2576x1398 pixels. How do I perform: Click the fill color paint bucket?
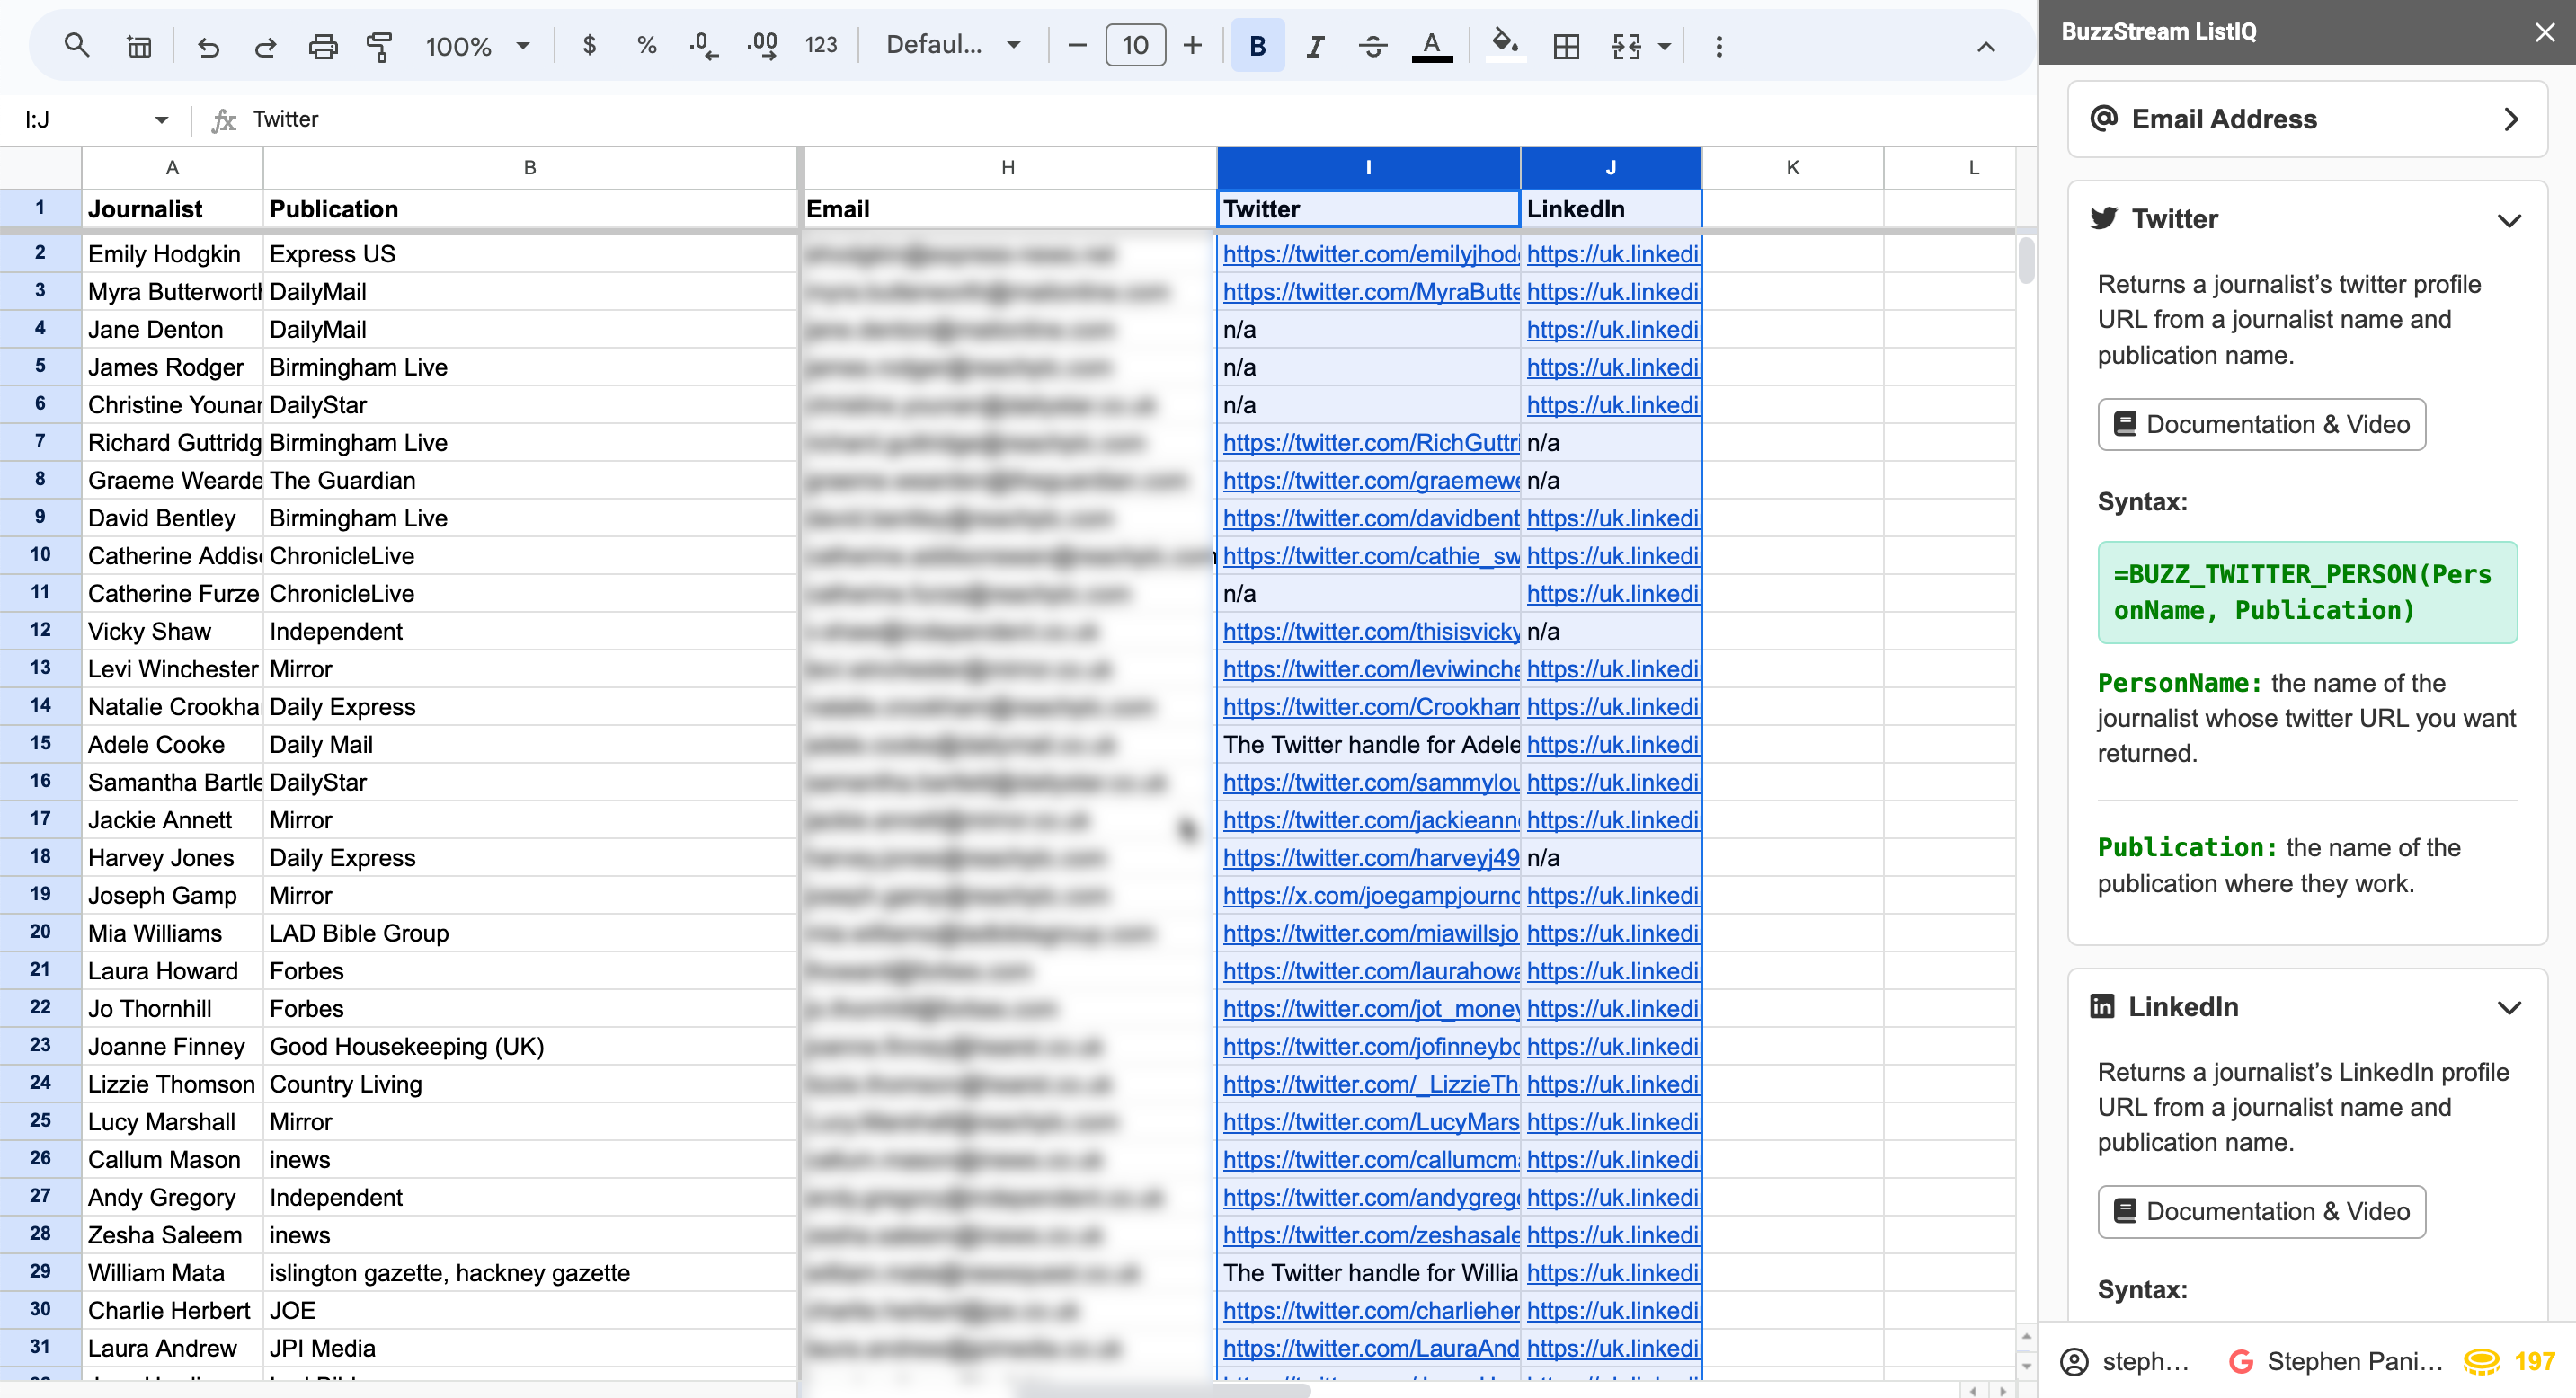1504,44
